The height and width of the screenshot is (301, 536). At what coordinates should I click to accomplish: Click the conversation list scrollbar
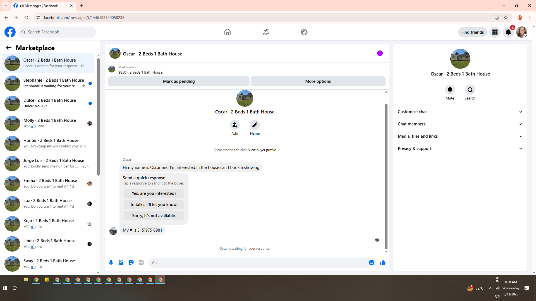click(x=98, y=117)
